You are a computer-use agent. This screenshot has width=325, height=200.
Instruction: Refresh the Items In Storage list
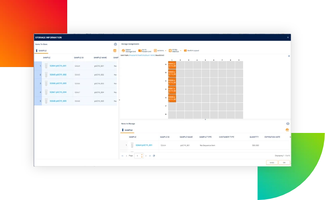click(154, 156)
